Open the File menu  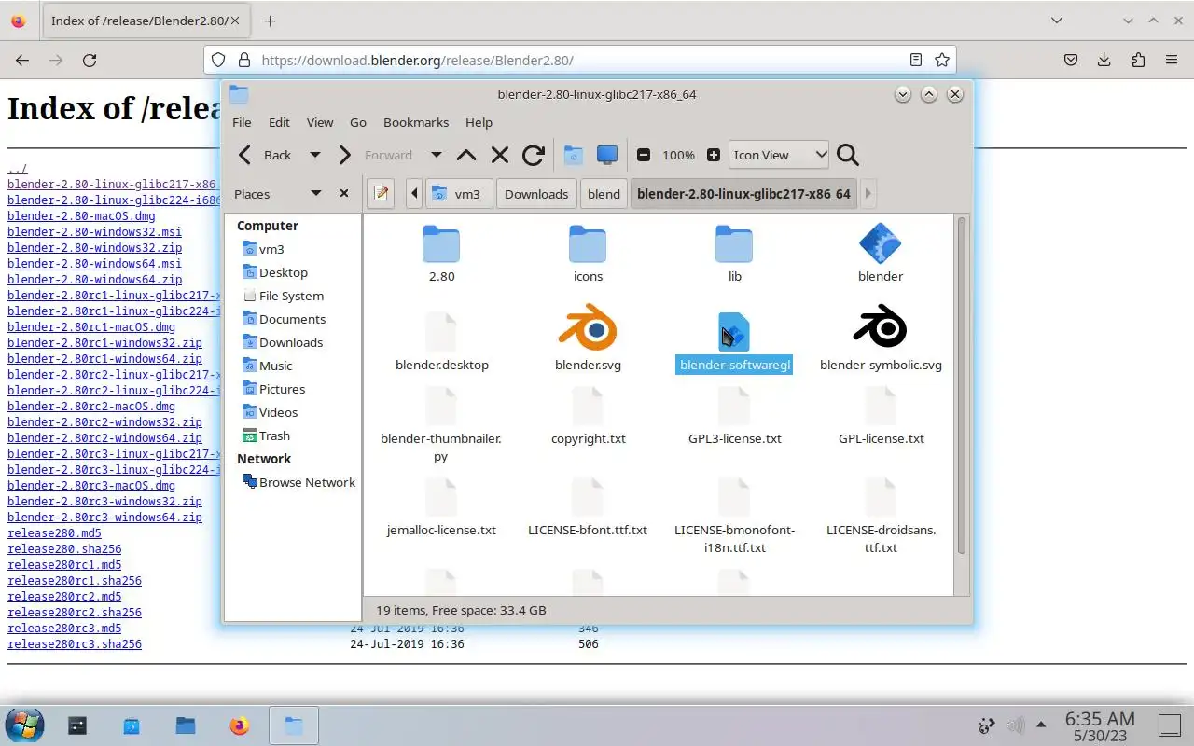pos(242,122)
